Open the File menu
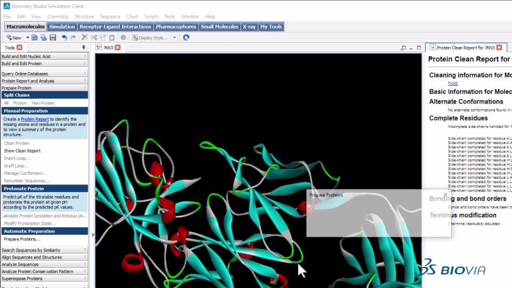Viewport: 512px width, 288px height. 7,17
